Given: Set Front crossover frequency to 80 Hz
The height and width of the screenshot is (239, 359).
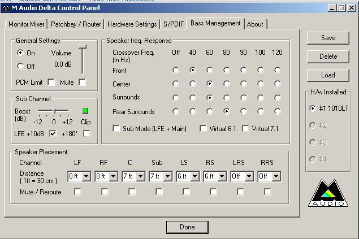Looking at the screenshot, I should point(227,71).
